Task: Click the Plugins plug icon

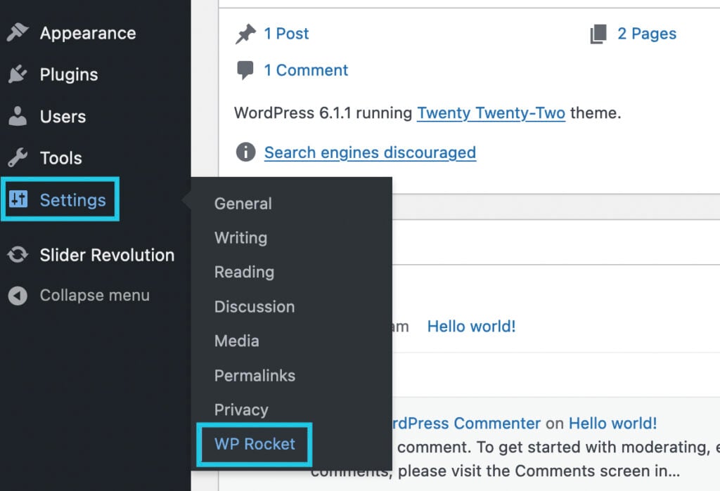Action: tap(18, 74)
